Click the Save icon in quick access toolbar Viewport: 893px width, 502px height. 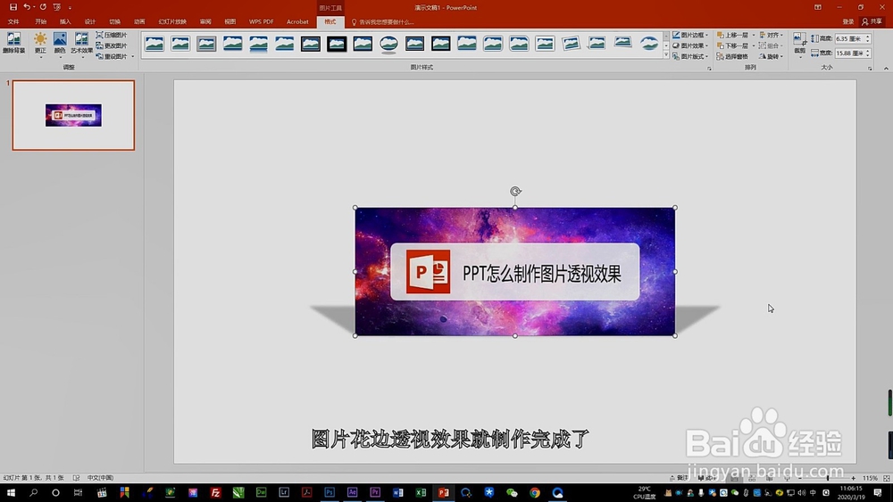[13, 7]
